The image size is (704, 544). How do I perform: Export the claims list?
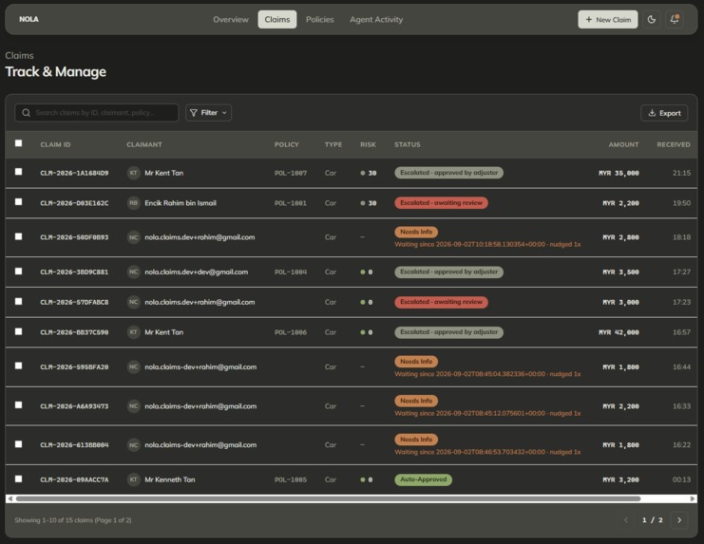(x=664, y=113)
